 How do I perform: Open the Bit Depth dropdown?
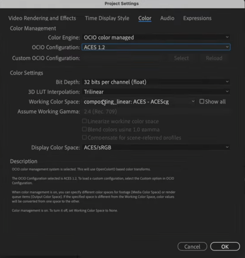156,82
